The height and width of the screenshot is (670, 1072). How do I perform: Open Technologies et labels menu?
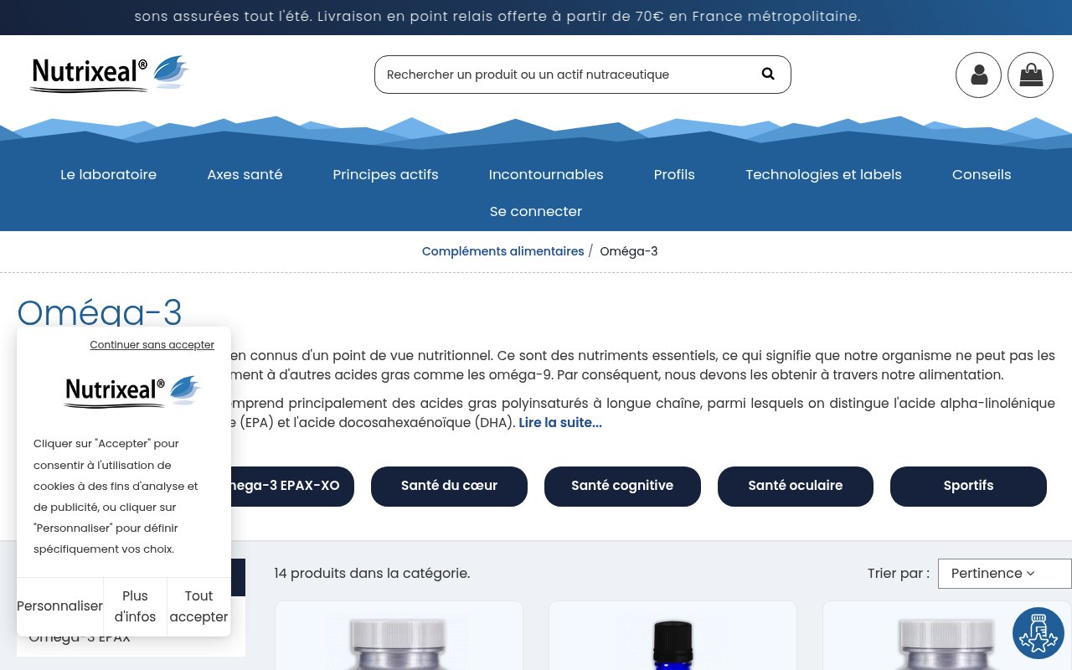[823, 174]
